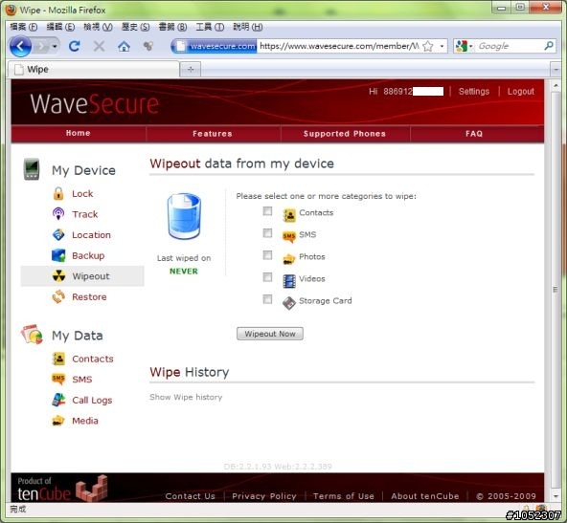Viewport: 567px width, 523px height.
Task: Click the Location globe icon
Action: click(x=58, y=234)
